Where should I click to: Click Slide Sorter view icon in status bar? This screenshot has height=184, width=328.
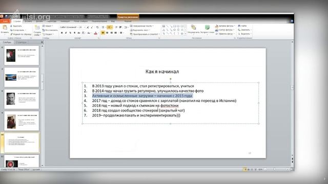[248, 169]
